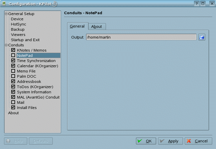
Task: Select the General Setup tree label
Action: click(x=21, y=14)
